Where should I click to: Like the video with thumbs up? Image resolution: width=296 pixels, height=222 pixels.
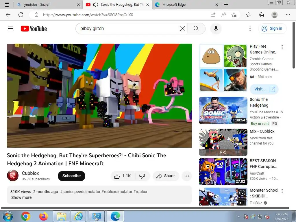coord(123,176)
